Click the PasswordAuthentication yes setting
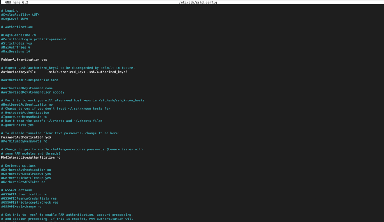Image resolution: width=384 pixels, height=222 pixels. pyautogui.click(x=26, y=137)
